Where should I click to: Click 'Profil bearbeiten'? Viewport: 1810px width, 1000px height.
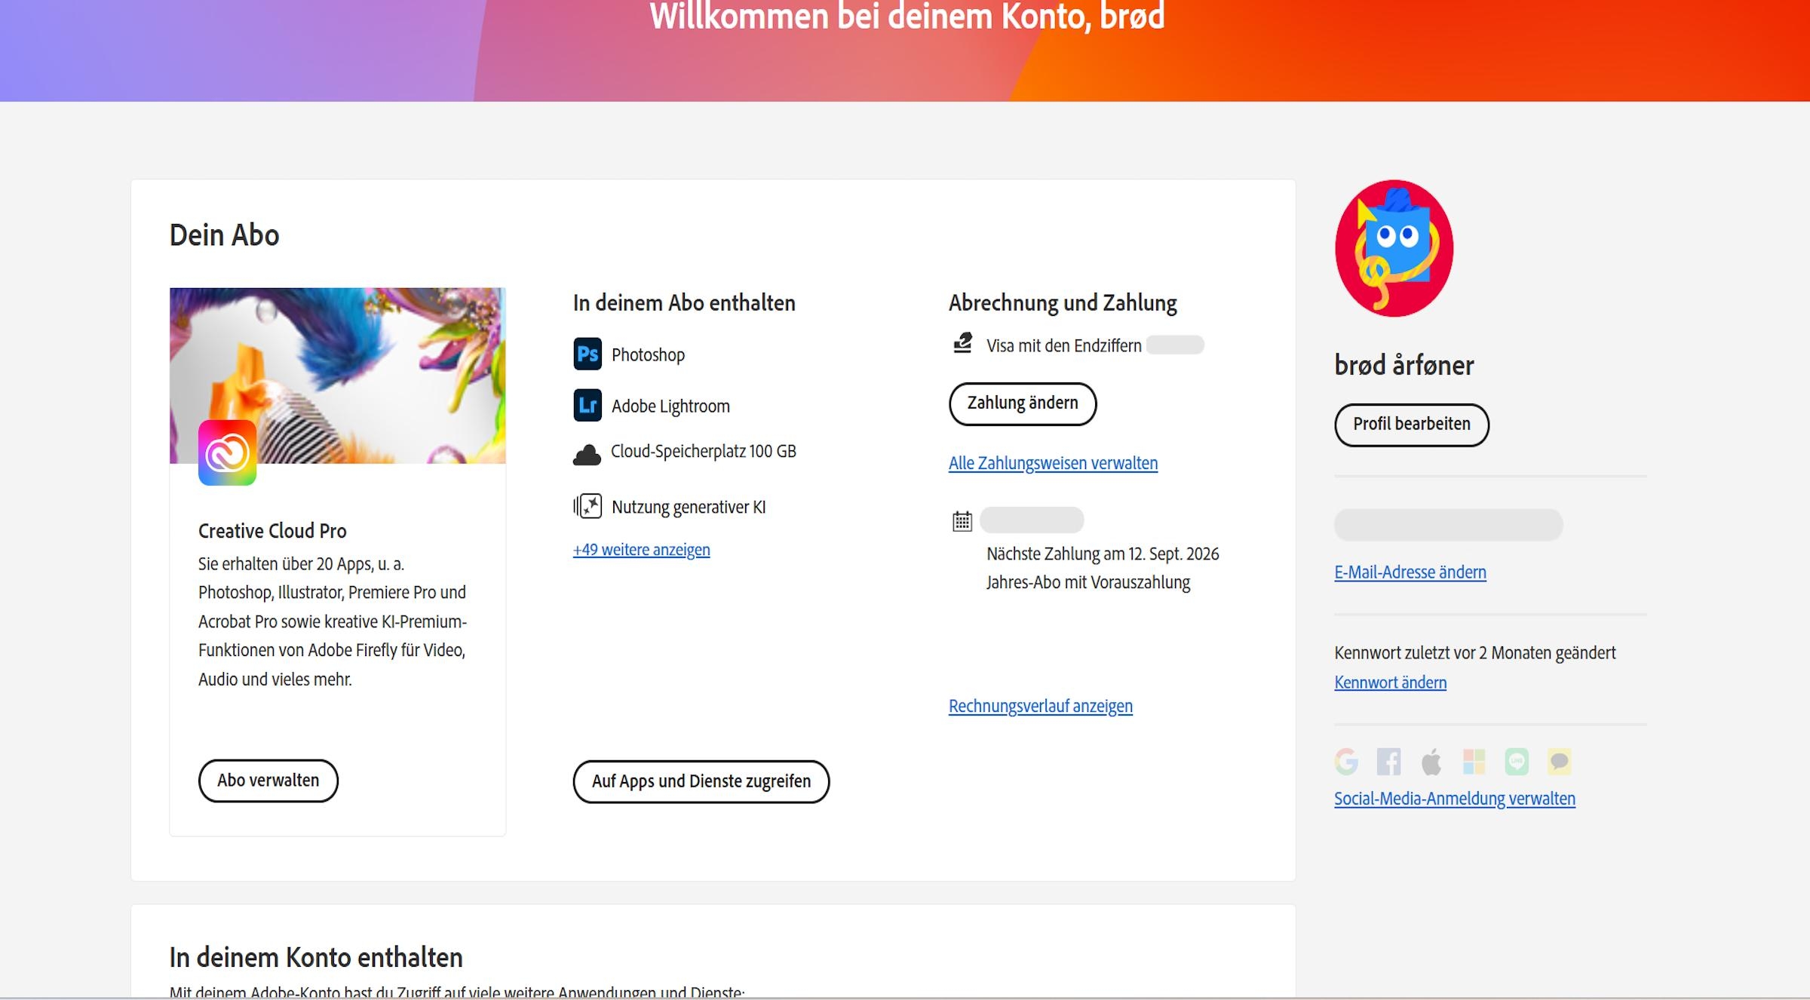tap(1411, 424)
